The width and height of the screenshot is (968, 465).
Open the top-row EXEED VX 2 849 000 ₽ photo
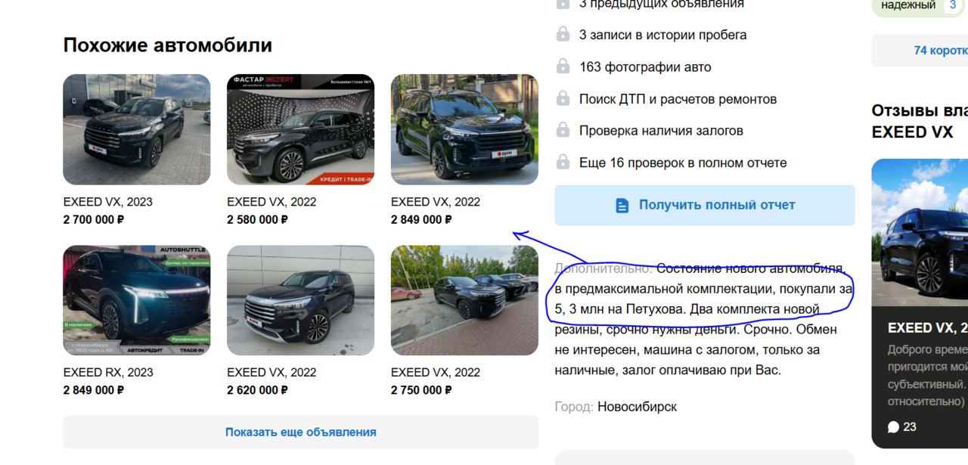[x=464, y=129]
